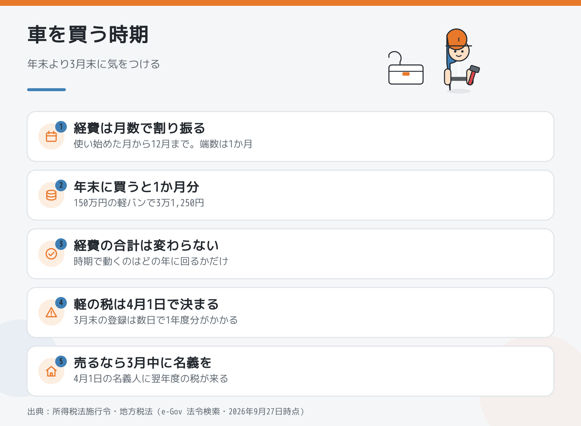
Task: Click the coin stack icon beside 年末に買うと1か月分
Action: 51,195
